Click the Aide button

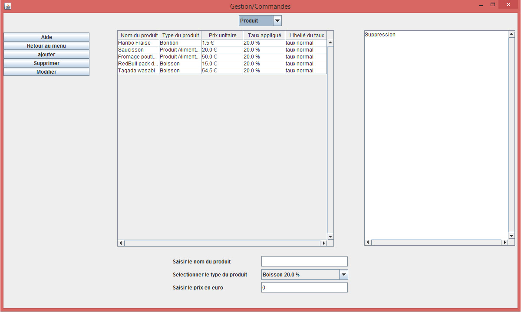[x=46, y=37]
